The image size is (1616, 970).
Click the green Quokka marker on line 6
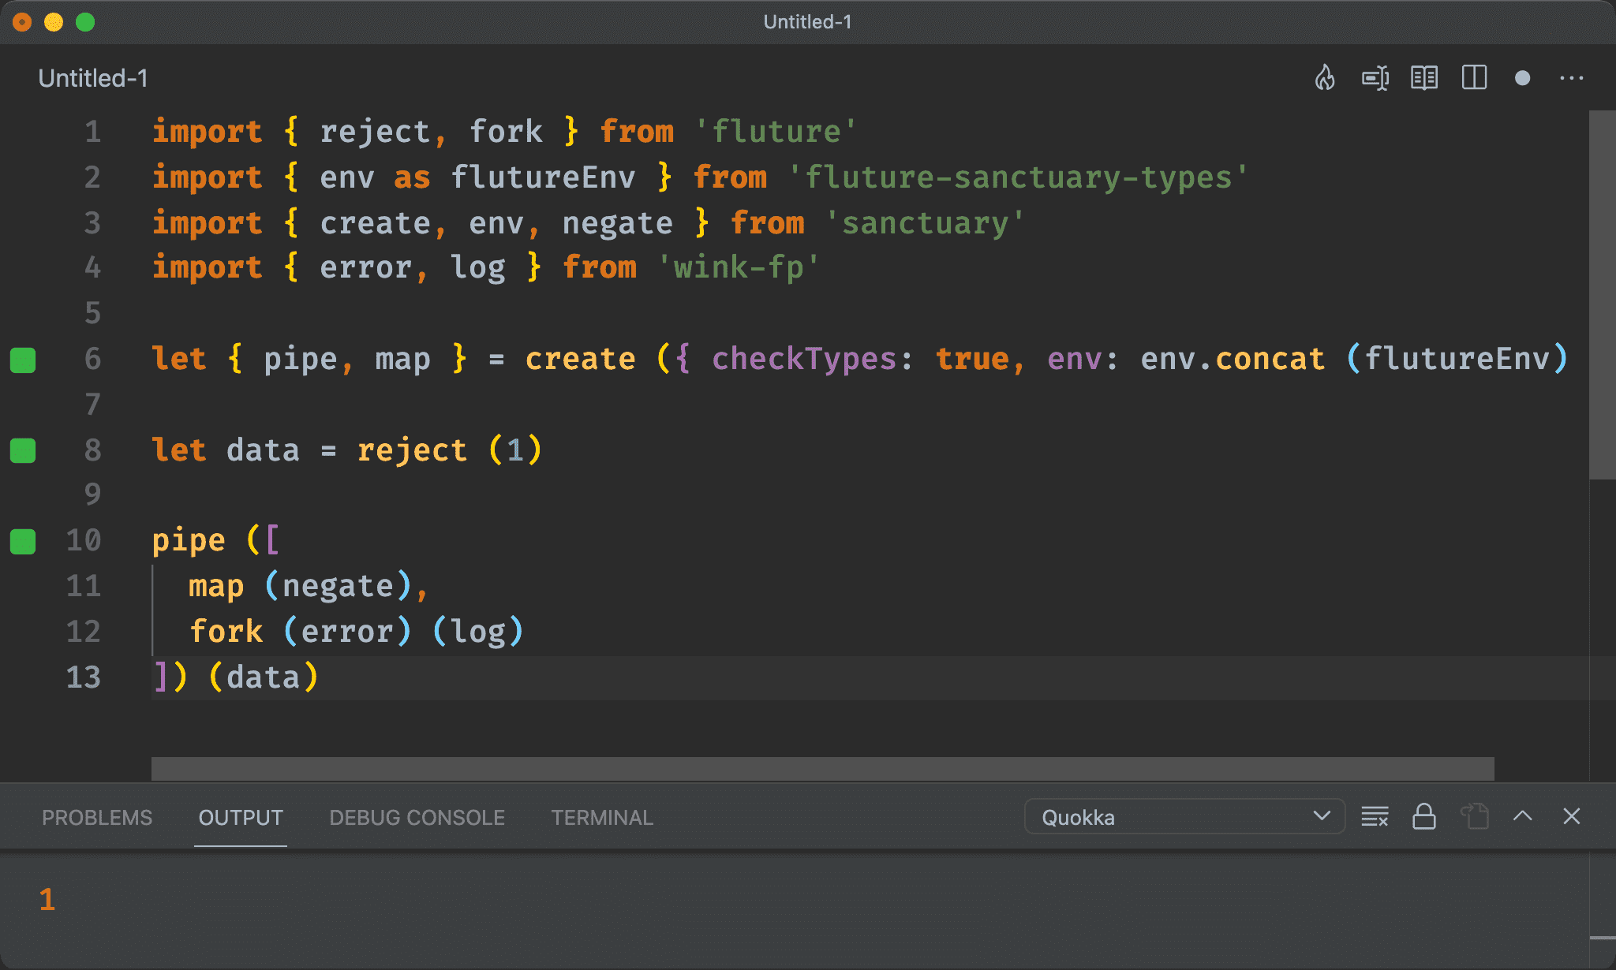[x=23, y=360]
